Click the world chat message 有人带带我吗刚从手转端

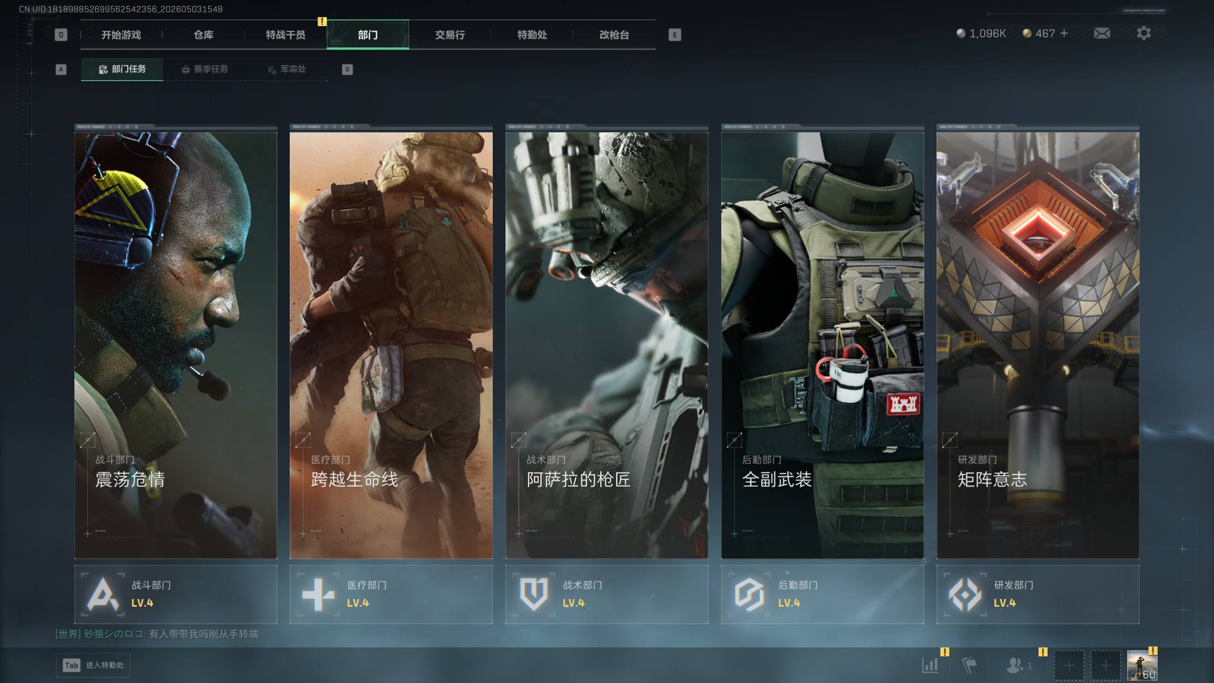[203, 634]
